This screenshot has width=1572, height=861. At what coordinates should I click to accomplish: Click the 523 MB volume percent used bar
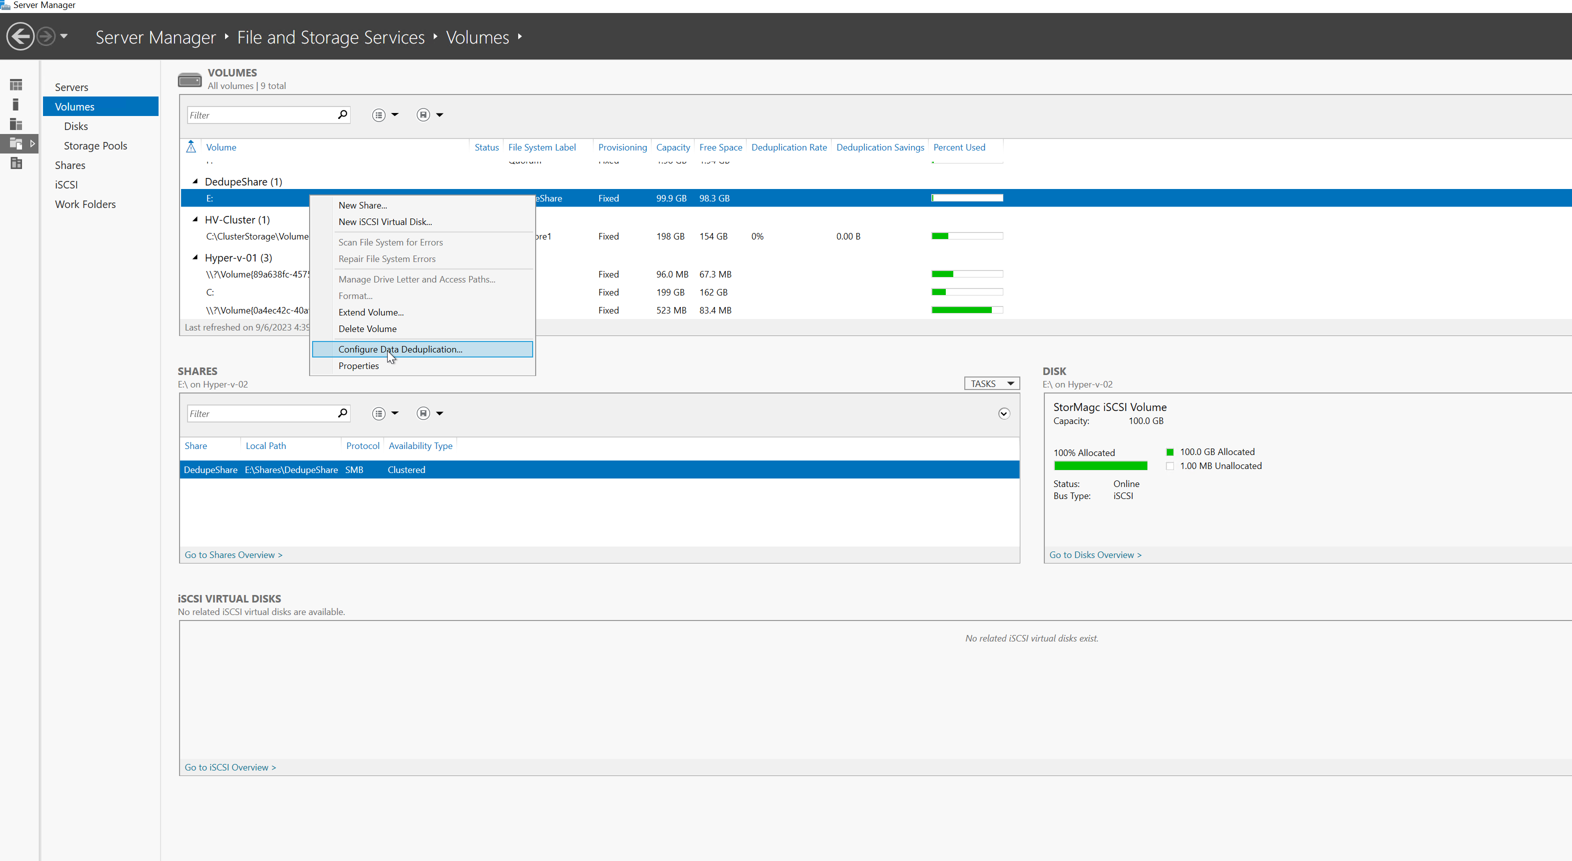pos(967,310)
